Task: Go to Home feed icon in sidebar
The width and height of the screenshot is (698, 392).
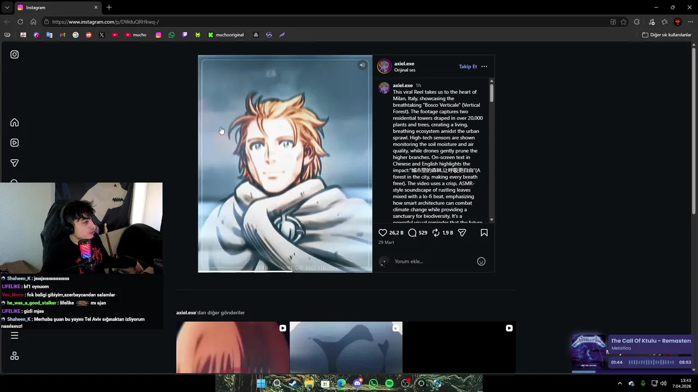Action: click(15, 122)
